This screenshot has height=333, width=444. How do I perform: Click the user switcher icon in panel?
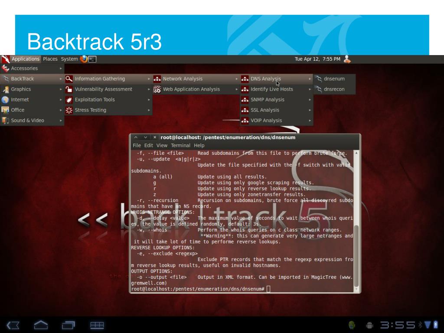[x=347, y=59]
